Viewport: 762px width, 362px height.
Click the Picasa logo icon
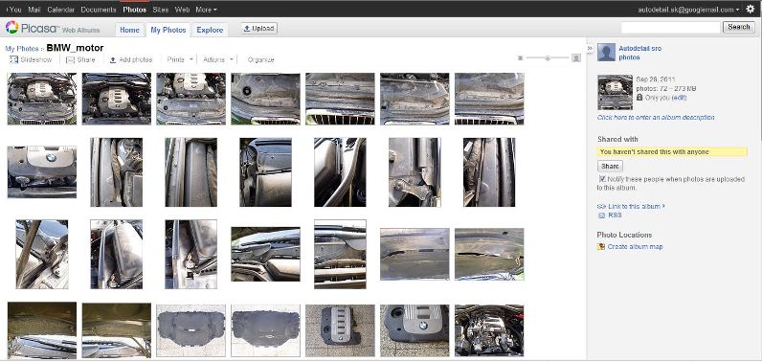pyautogui.click(x=12, y=27)
